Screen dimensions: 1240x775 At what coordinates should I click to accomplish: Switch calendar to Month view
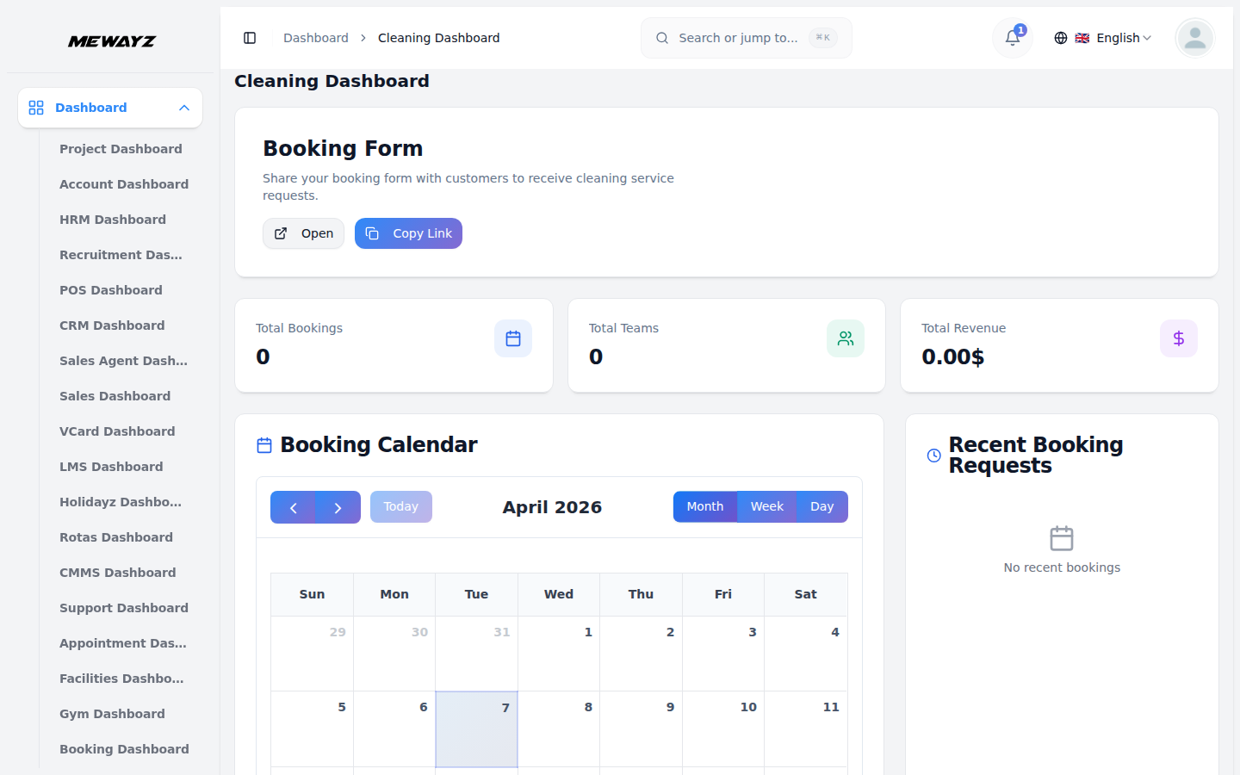(x=704, y=506)
